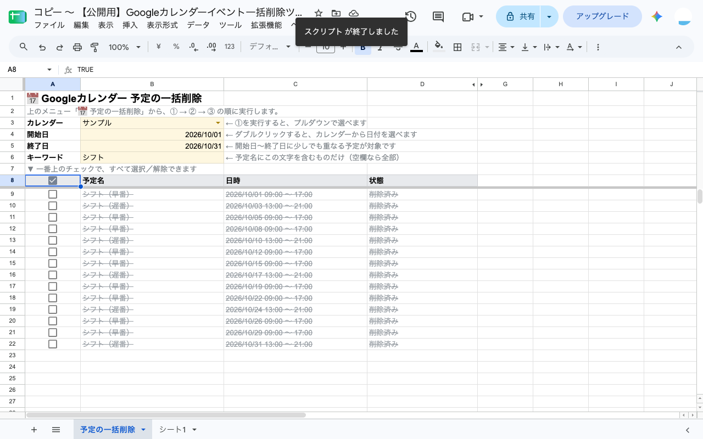Screen dimensions: 703x439
Task: Open the ファイル menu
Action: 49,25
